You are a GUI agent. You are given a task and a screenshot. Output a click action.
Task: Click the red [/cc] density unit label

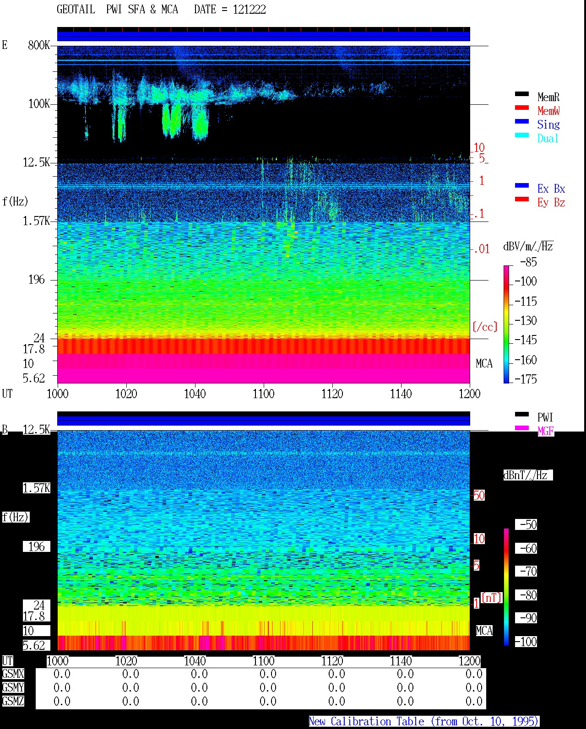point(484,327)
